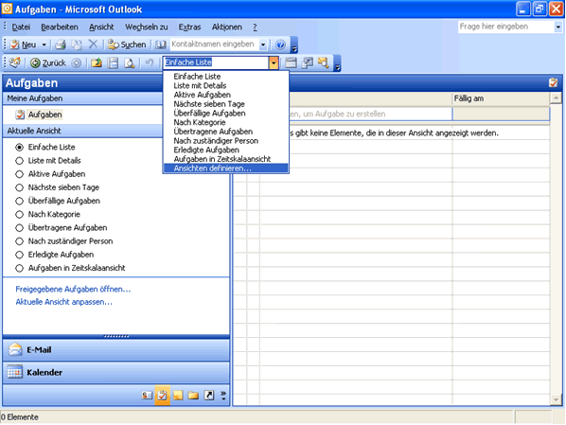The width and height of the screenshot is (566, 425).
Task: Collapse the Meine Aufgaben section header
Action: pos(82,98)
